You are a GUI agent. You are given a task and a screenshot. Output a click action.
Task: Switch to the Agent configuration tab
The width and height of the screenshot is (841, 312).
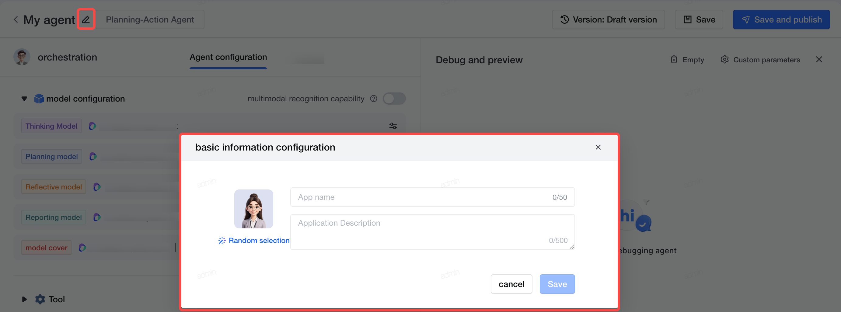pyautogui.click(x=228, y=57)
